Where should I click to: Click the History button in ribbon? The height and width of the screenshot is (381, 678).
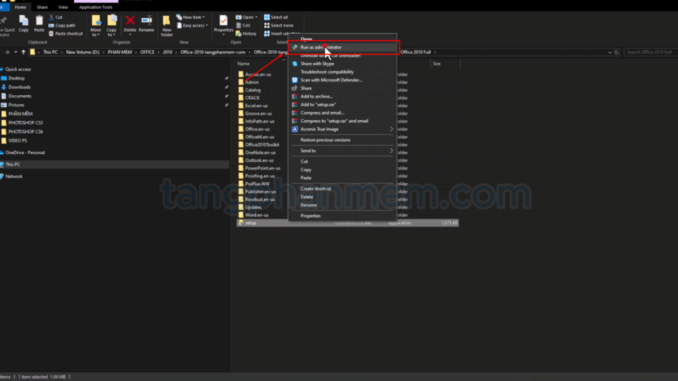pos(246,34)
